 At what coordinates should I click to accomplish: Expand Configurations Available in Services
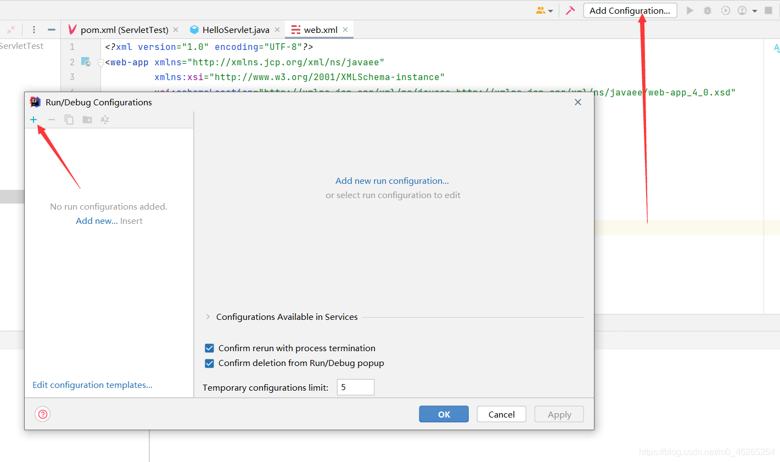click(208, 317)
